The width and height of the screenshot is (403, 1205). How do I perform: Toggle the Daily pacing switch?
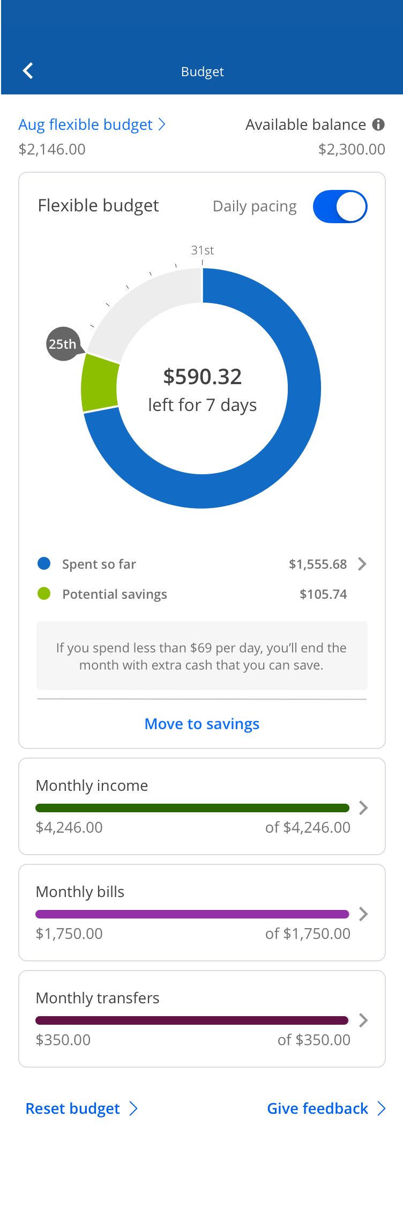(x=340, y=207)
